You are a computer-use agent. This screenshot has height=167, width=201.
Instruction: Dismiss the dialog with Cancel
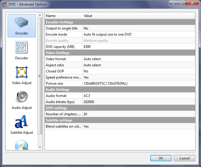[184, 158]
